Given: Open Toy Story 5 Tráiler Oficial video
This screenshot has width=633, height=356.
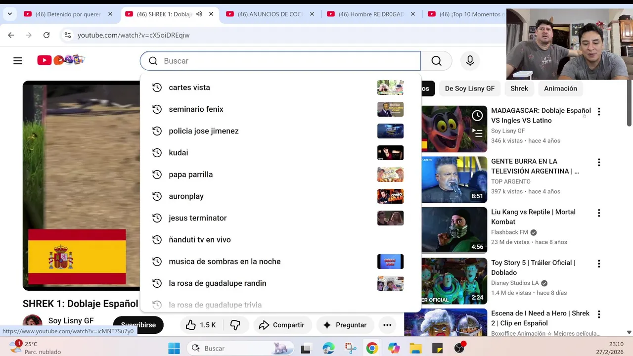Looking at the screenshot, I should point(533,267).
